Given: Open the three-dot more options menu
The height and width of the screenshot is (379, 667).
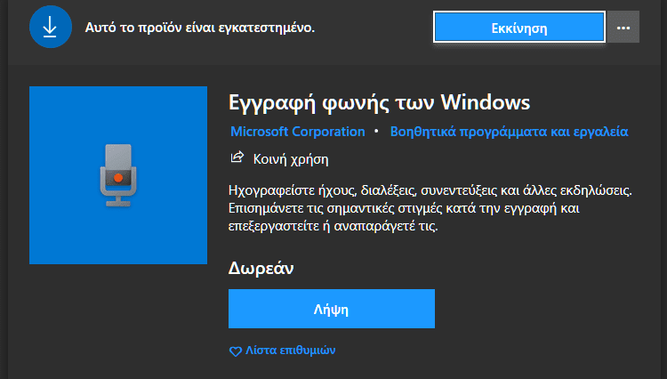Looking at the screenshot, I should pyautogui.click(x=623, y=28).
